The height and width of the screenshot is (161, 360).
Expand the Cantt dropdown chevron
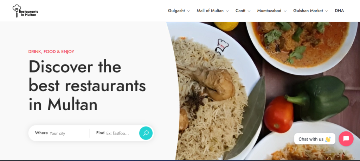249,11
